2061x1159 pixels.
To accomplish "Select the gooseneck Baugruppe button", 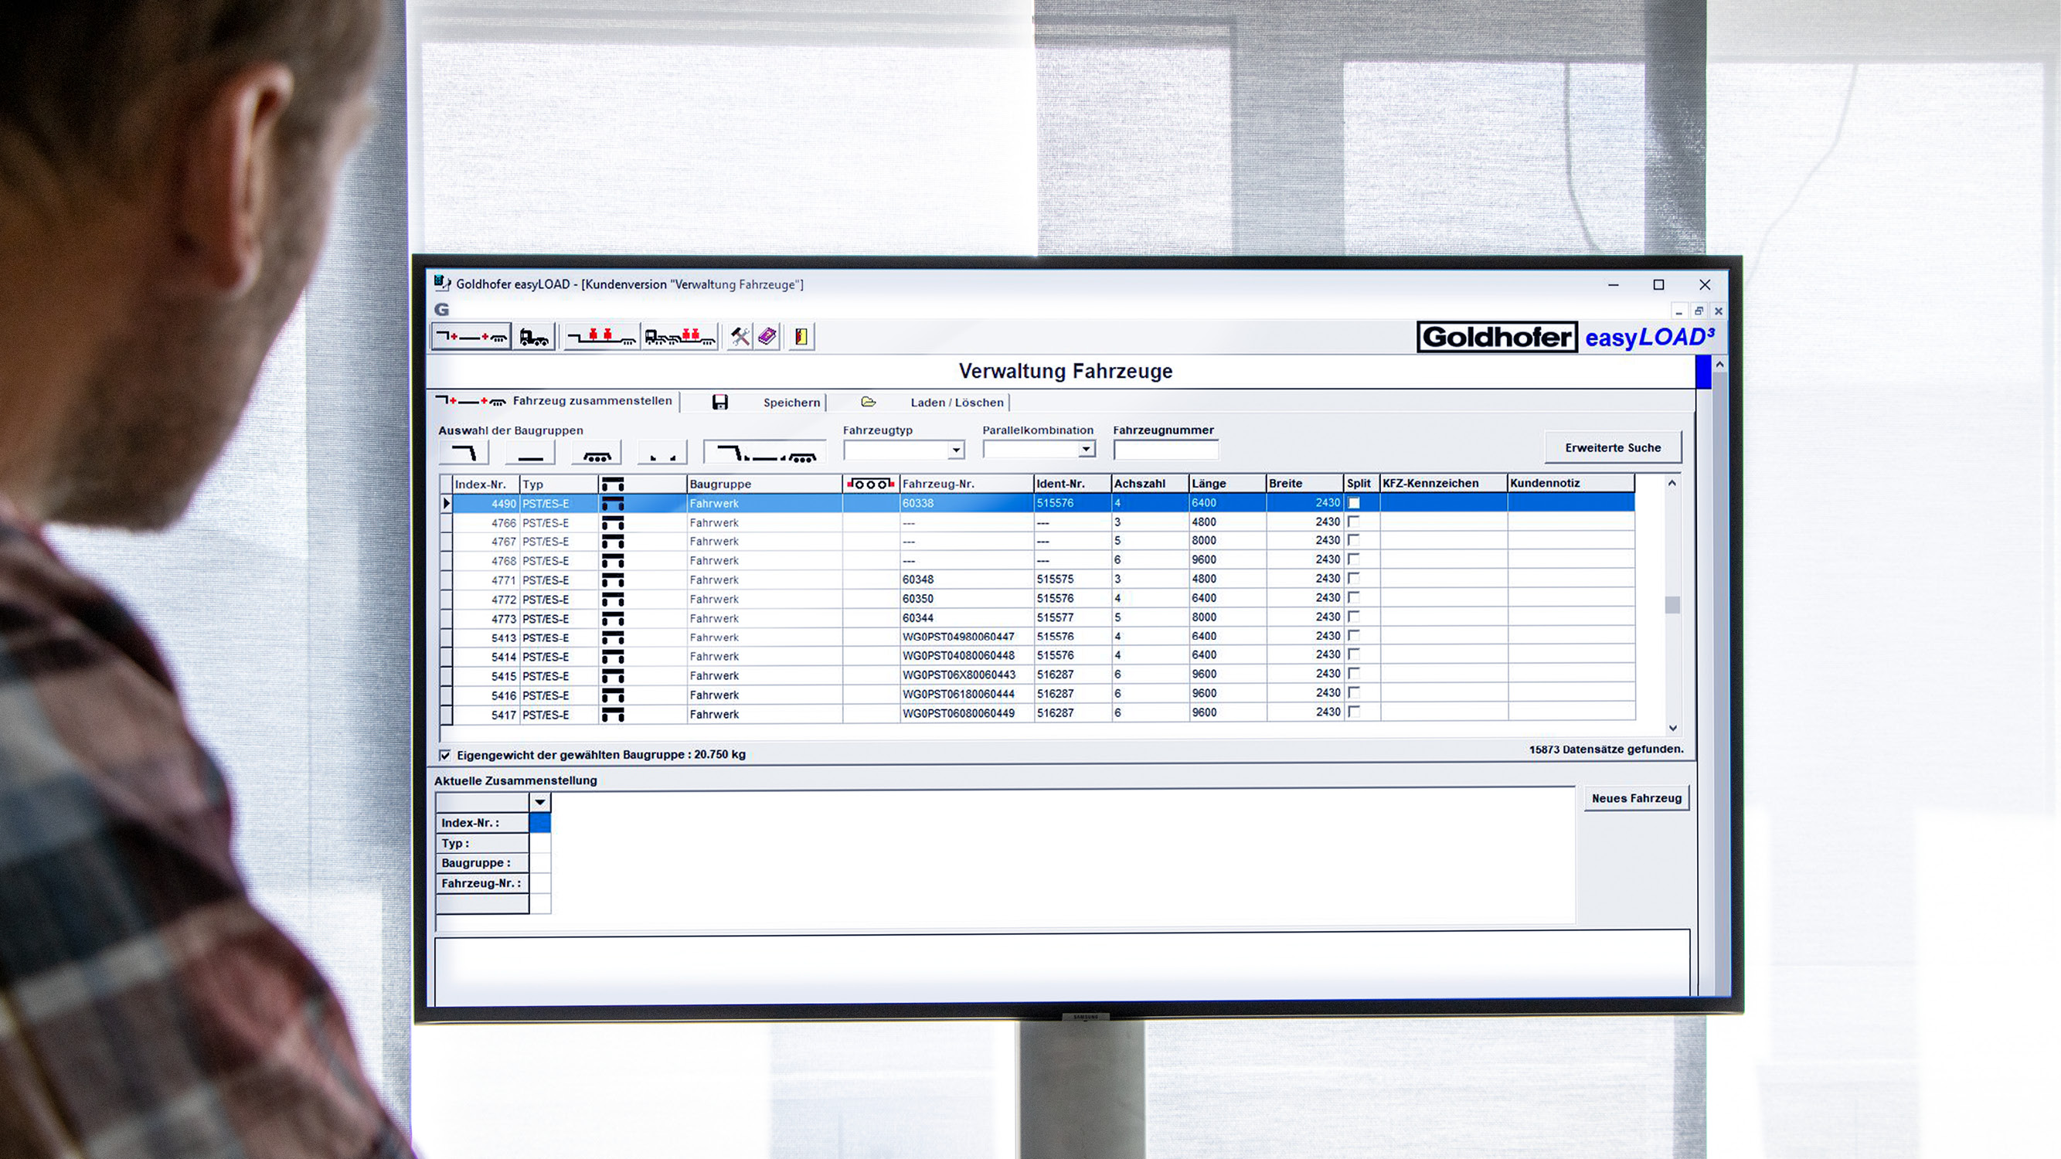I will coord(464,454).
